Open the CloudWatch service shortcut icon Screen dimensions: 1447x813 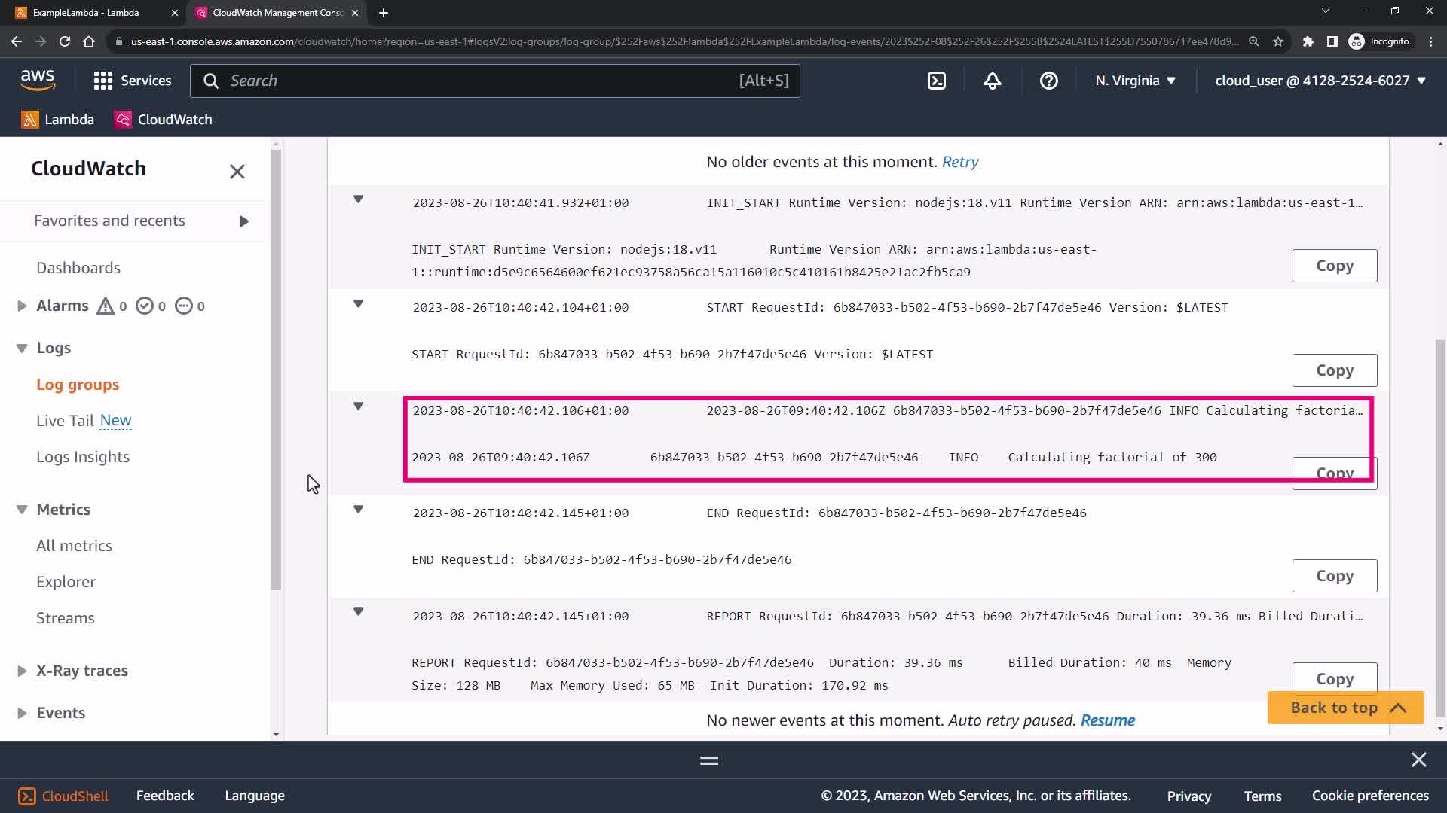coord(123,120)
